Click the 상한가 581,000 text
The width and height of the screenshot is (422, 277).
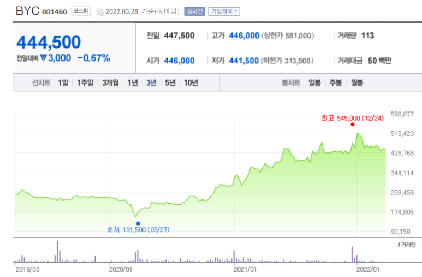tap(288, 36)
